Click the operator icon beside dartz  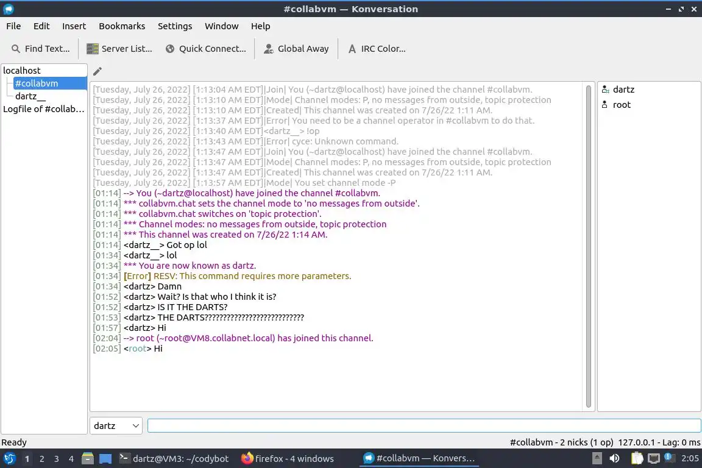point(605,90)
